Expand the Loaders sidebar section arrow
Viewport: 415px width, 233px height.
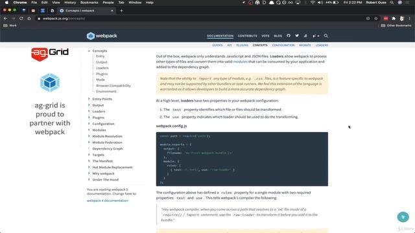tap(89, 111)
